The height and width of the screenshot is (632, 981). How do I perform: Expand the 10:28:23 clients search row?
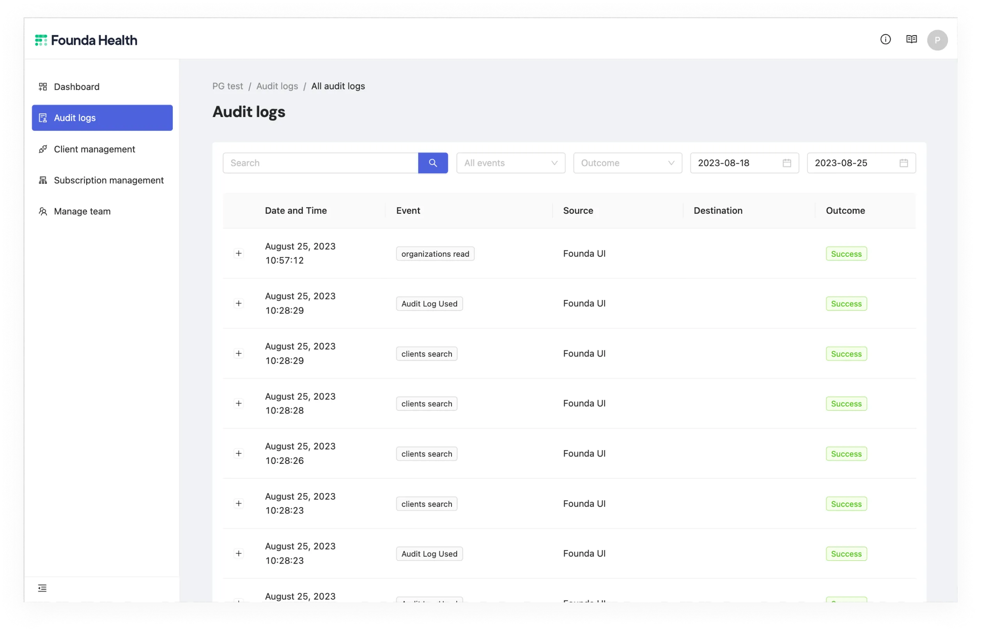click(238, 503)
